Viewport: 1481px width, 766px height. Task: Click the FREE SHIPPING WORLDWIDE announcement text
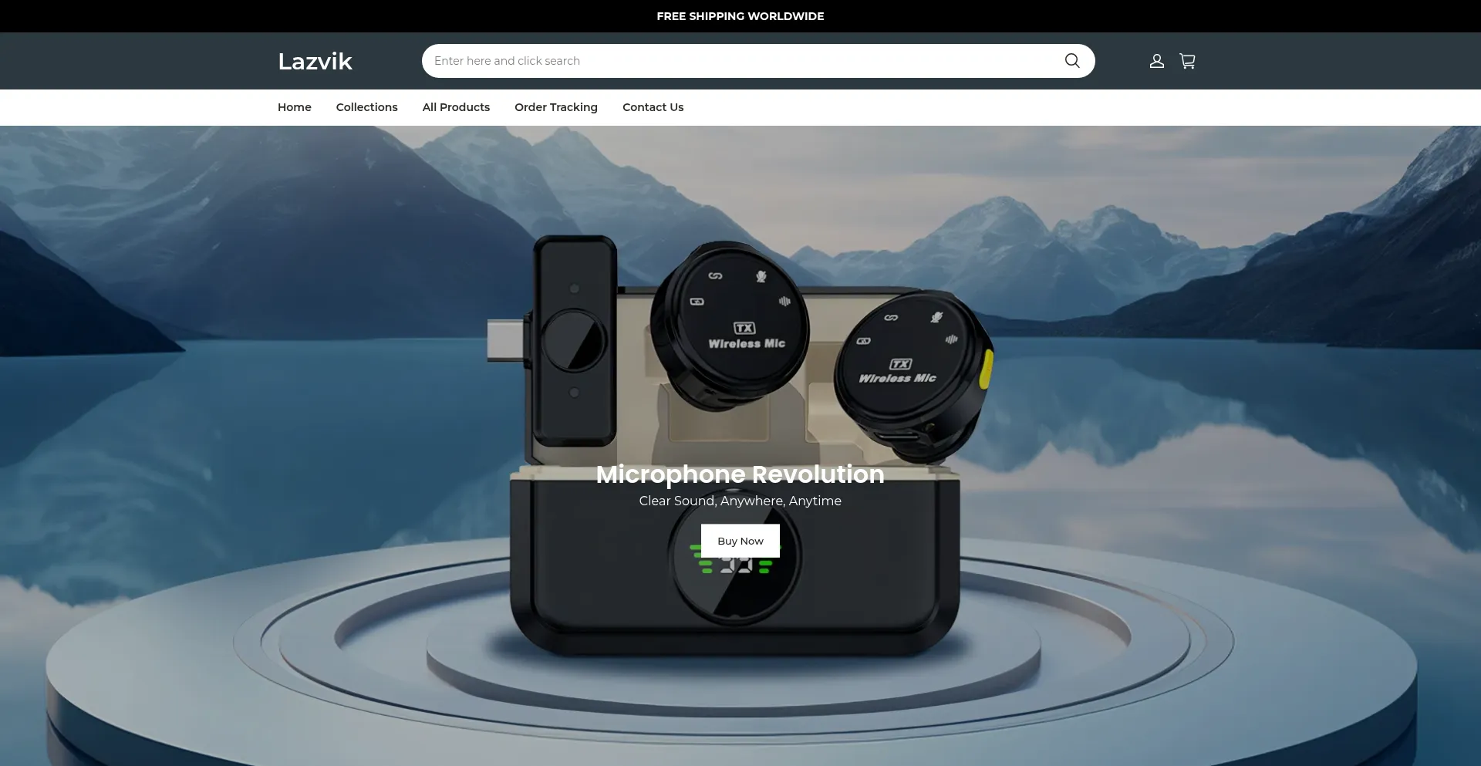(740, 16)
